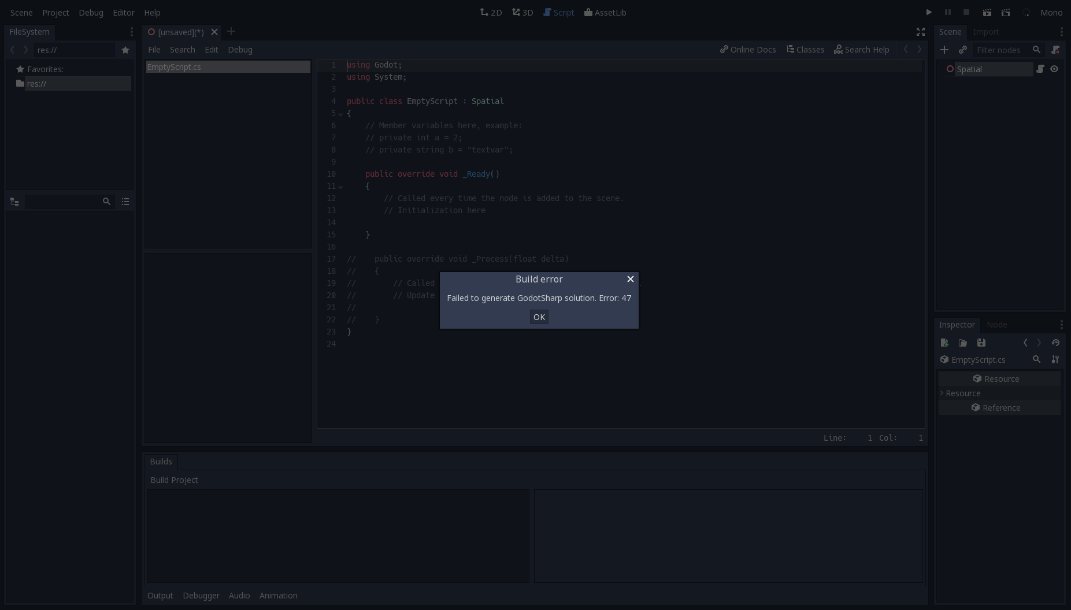Load a resource with the folder icon
The width and height of the screenshot is (1071, 610).
(963, 343)
